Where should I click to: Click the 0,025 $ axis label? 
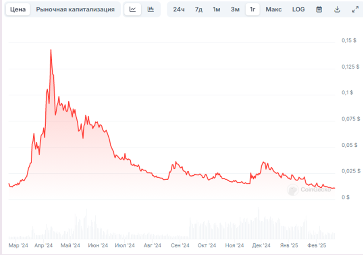(351, 171)
